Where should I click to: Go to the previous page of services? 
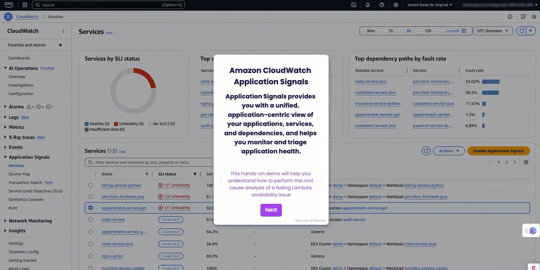491,162
